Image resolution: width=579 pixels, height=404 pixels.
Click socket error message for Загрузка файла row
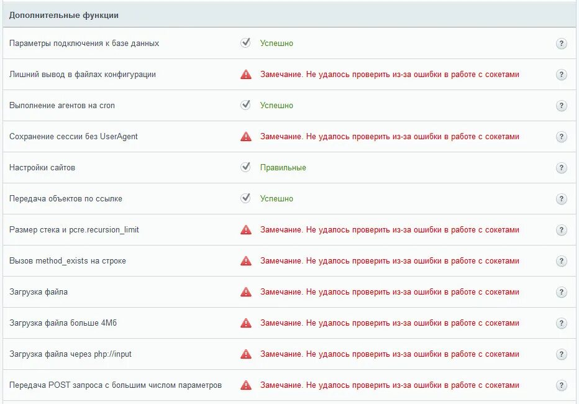pos(390,292)
